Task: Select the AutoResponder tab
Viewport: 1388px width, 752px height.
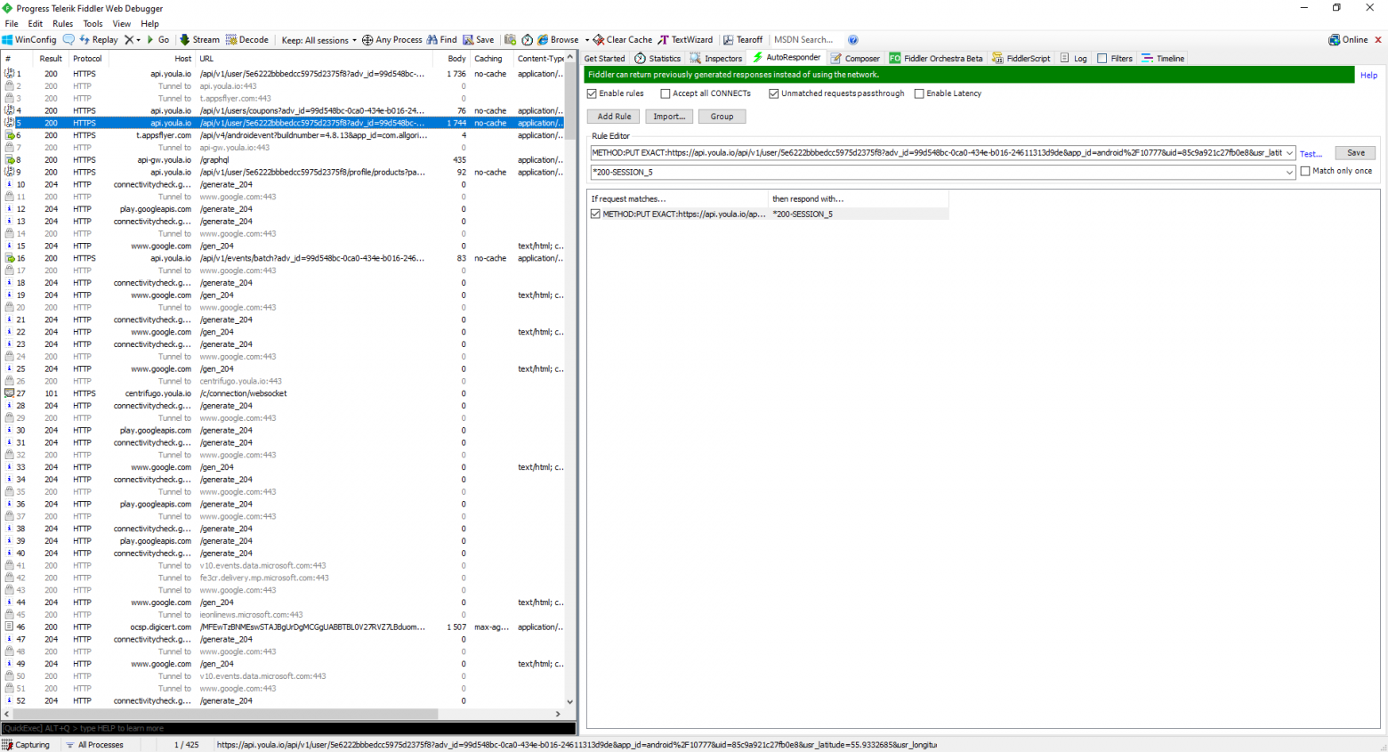Action: coord(787,58)
